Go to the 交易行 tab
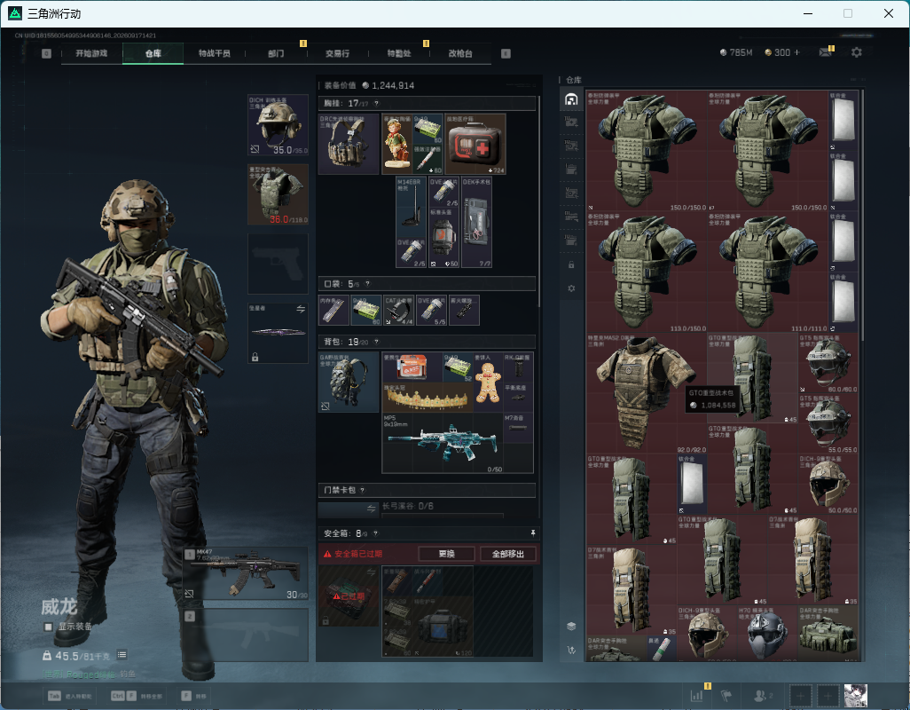 [x=337, y=53]
